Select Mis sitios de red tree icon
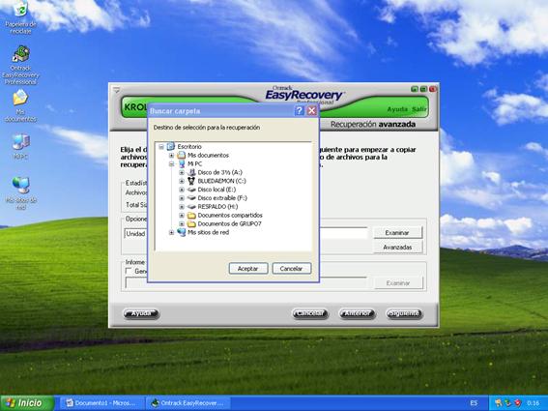The image size is (548, 411). (181, 232)
